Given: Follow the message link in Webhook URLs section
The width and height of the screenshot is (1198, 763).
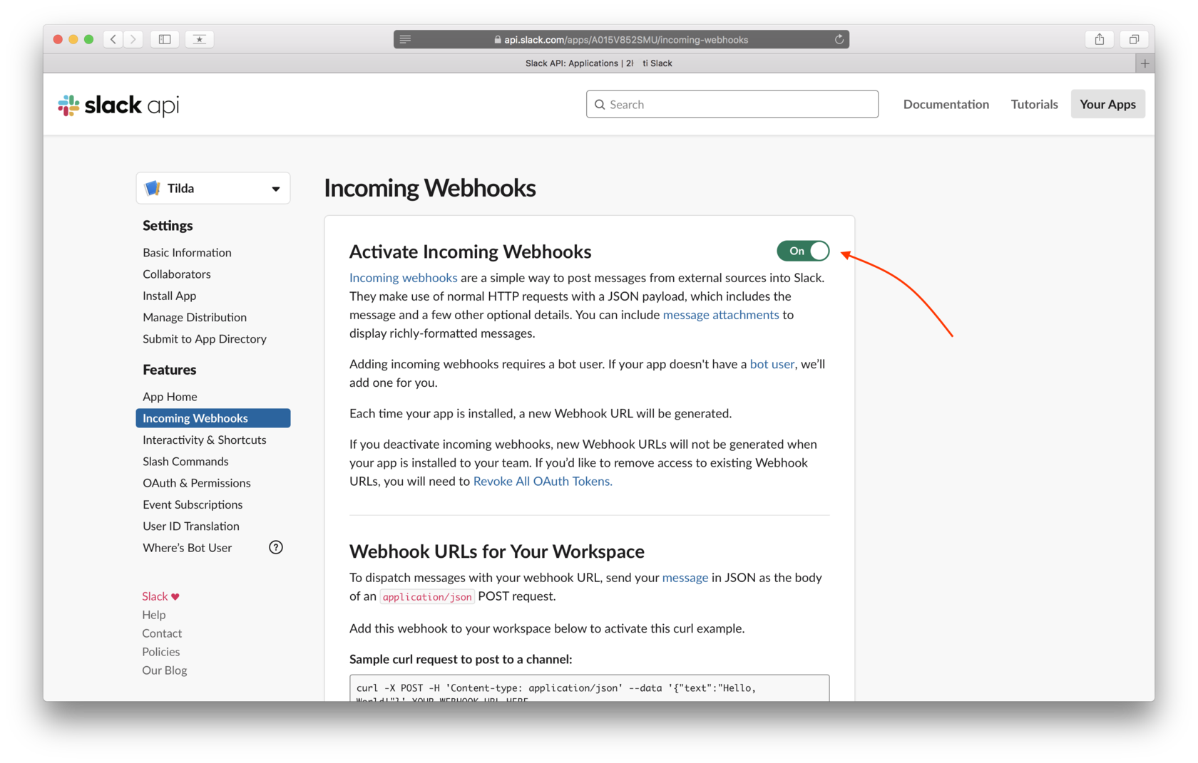Looking at the screenshot, I should pyautogui.click(x=685, y=578).
